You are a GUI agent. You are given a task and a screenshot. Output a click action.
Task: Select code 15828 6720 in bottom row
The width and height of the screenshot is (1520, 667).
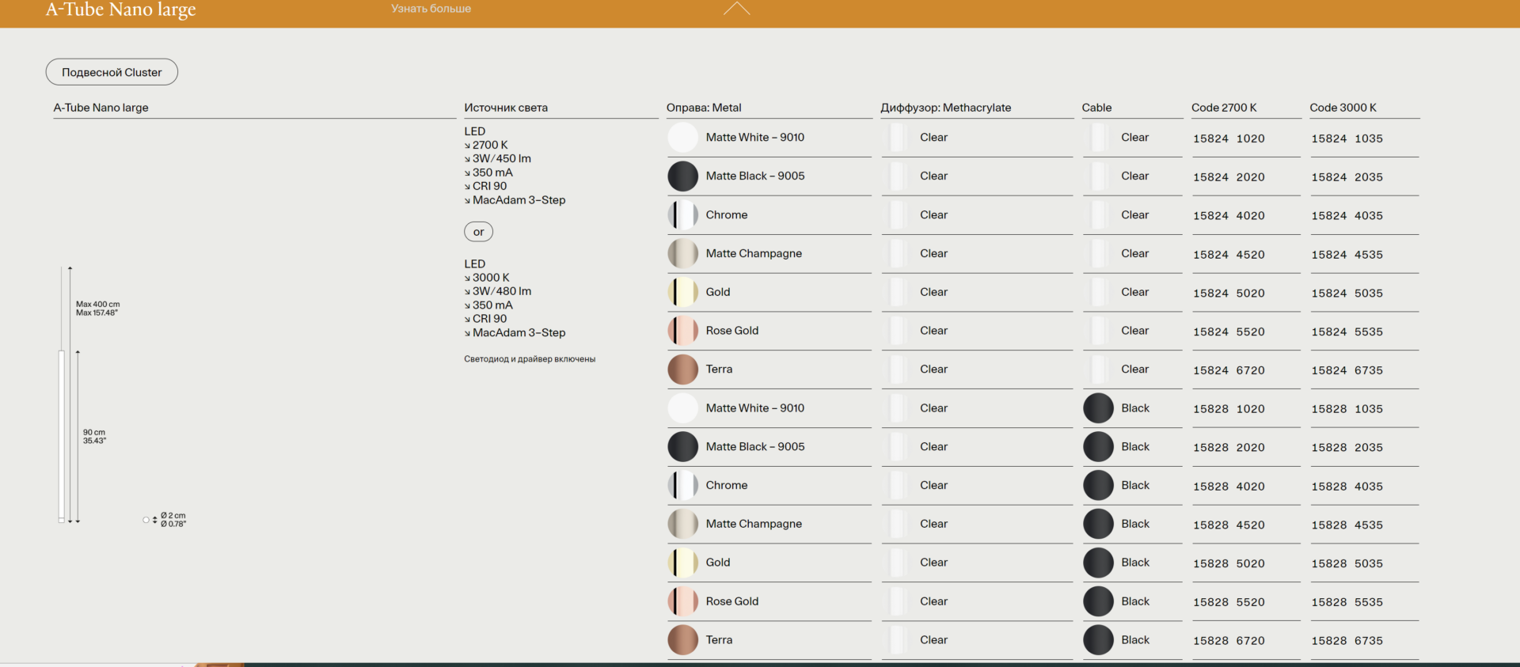1229,641
